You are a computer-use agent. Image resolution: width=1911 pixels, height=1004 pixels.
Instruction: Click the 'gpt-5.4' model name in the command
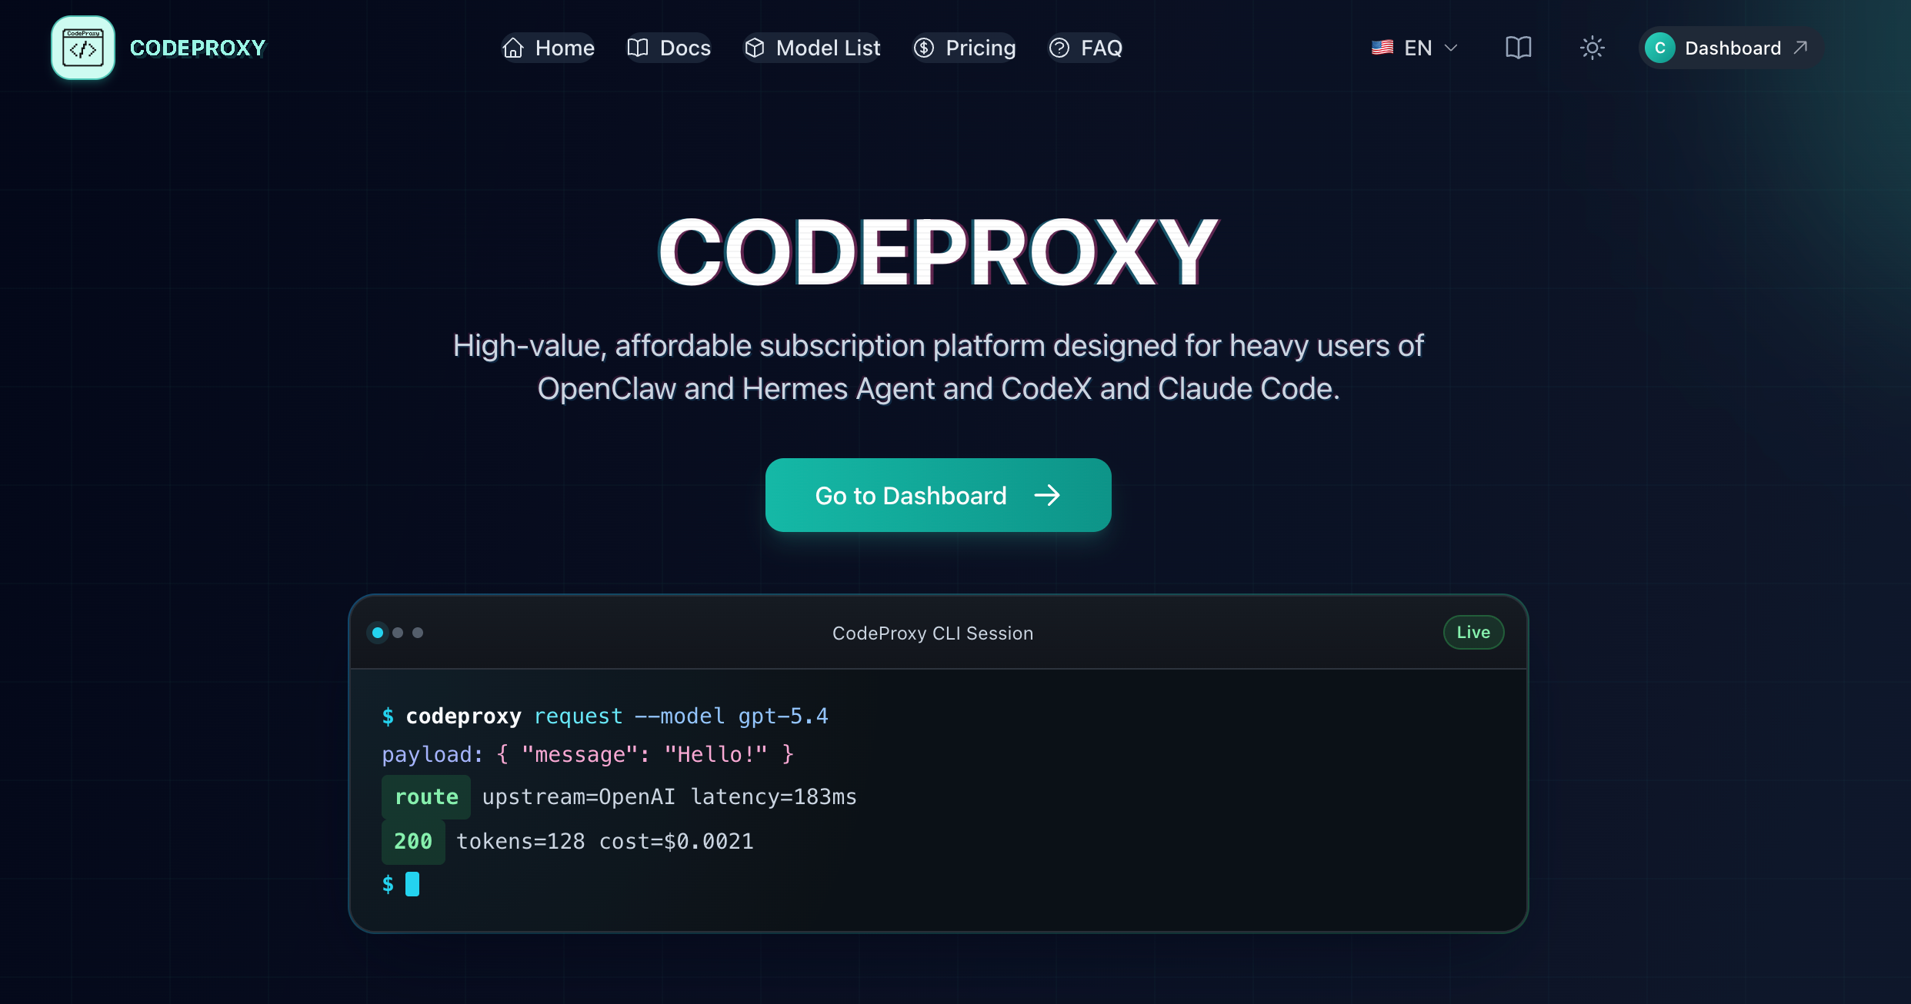(783, 716)
